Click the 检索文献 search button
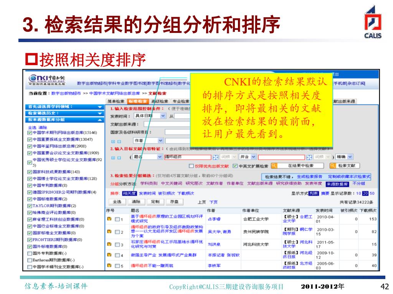The image size is (393, 294). tap(345, 165)
